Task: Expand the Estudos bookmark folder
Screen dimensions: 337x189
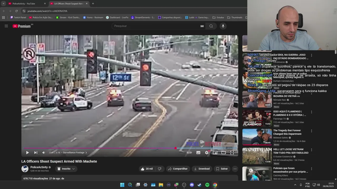Action: tap(218, 18)
